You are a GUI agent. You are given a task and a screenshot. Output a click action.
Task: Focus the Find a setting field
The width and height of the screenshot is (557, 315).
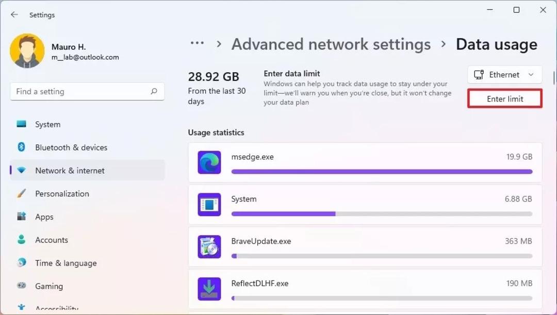pos(87,91)
